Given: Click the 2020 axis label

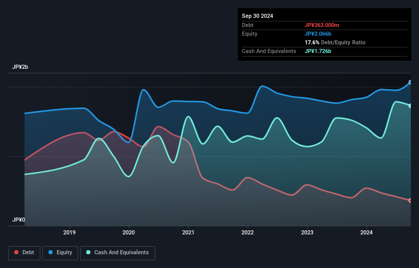Looking at the screenshot, I should (x=129, y=232).
